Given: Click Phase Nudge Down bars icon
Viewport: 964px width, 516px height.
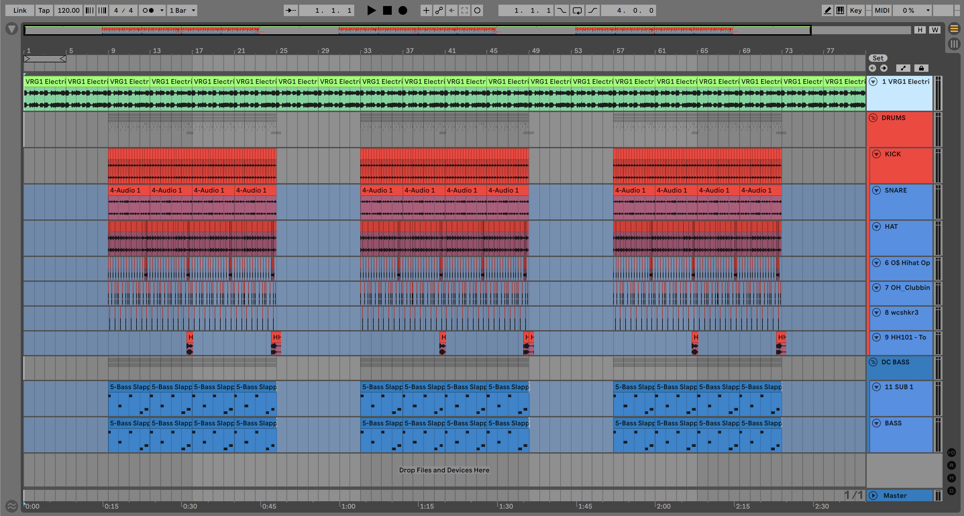Looking at the screenshot, I should 90,10.
